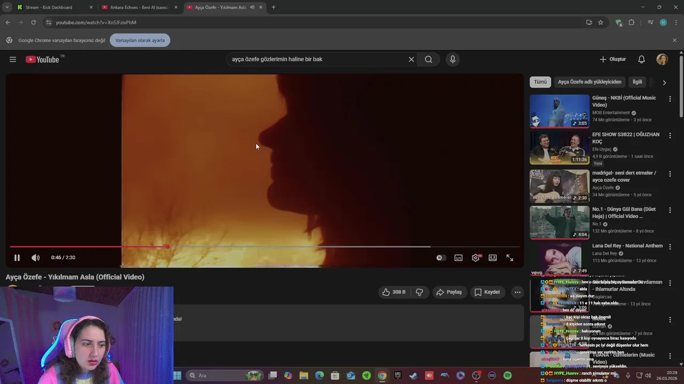
Task: Click the search magnifier button
Action: 429,59
